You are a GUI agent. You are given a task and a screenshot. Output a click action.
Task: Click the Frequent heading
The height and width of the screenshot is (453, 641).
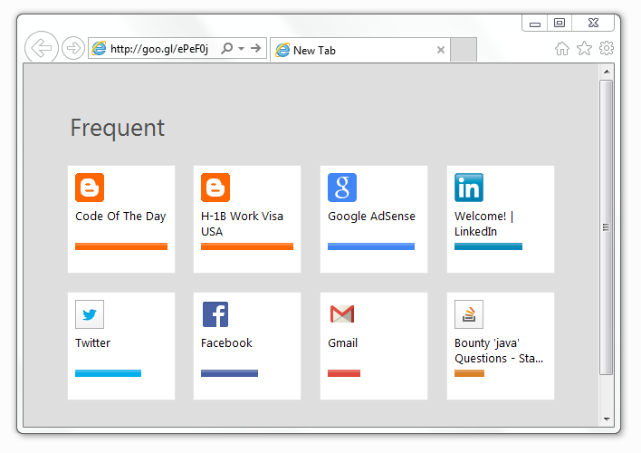point(118,128)
